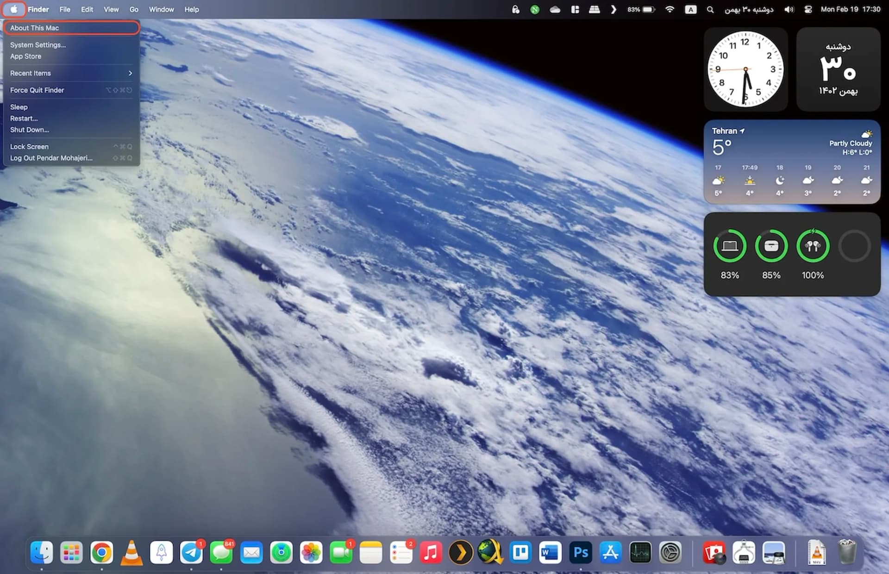Image resolution: width=889 pixels, height=574 pixels.
Task: Open Control Center in menu bar
Action: coord(808,9)
